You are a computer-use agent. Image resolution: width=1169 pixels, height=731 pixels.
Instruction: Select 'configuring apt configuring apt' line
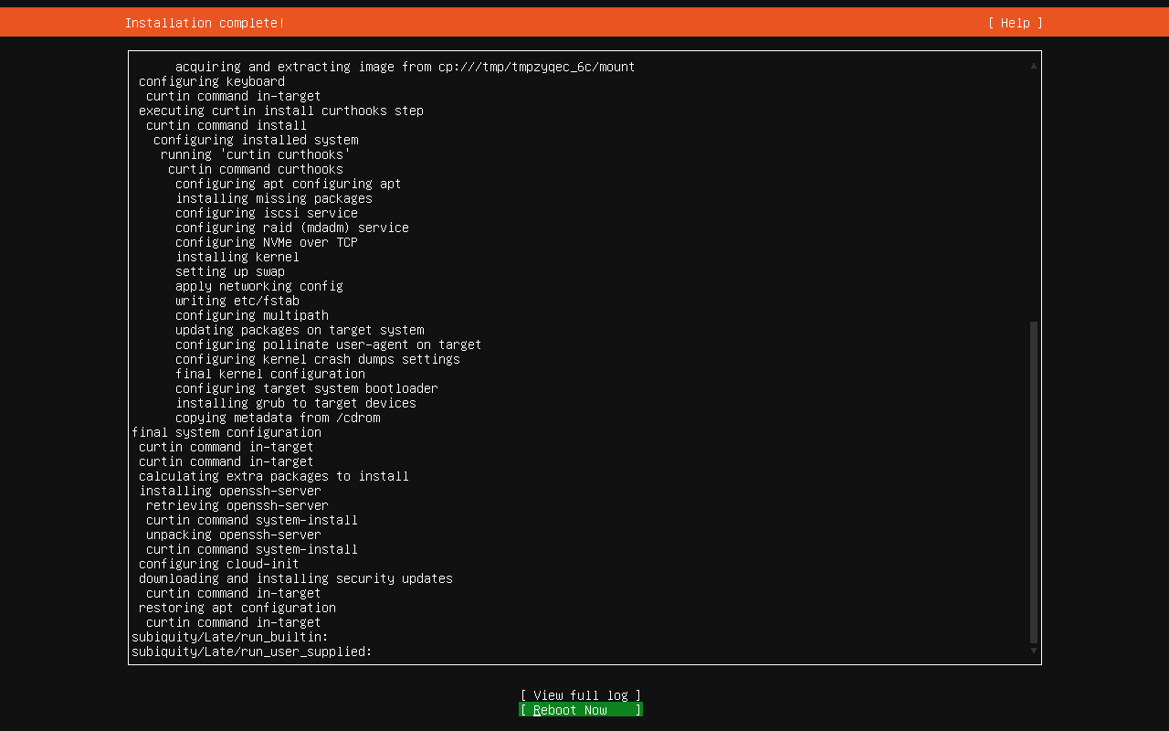tap(289, 184)
